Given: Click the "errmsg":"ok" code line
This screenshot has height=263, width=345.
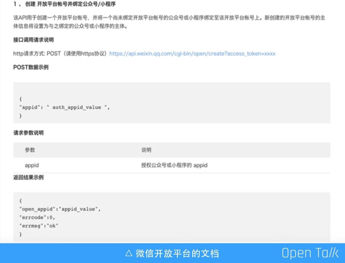Looking at the screenshot, I should 39,226.
